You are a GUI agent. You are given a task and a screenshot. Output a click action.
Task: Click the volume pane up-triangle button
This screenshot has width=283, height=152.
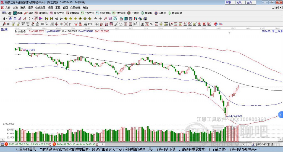3,140
